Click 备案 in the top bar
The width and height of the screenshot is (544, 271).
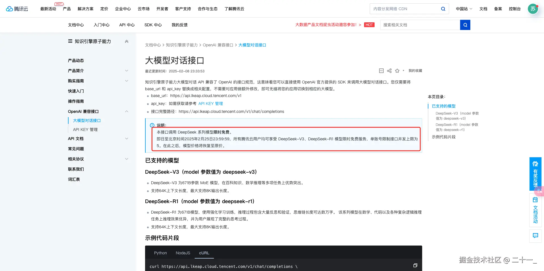pyautogui.click(x=498, y=9)
